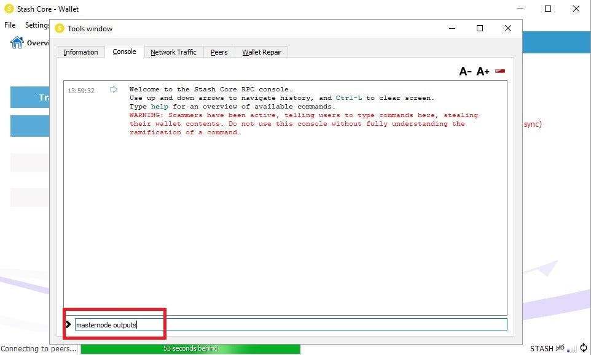The width and height of the screenshot is (591, 355).
Task: Click the network connection signal icon
Action: coord(572,349)
